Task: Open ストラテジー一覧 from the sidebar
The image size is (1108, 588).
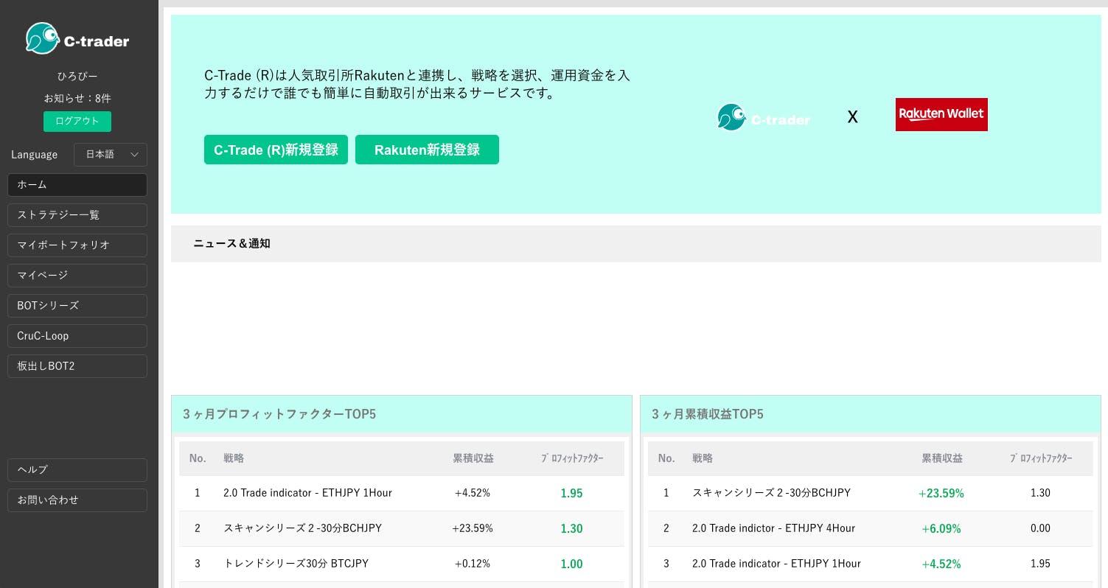Action: coord(77,215)
